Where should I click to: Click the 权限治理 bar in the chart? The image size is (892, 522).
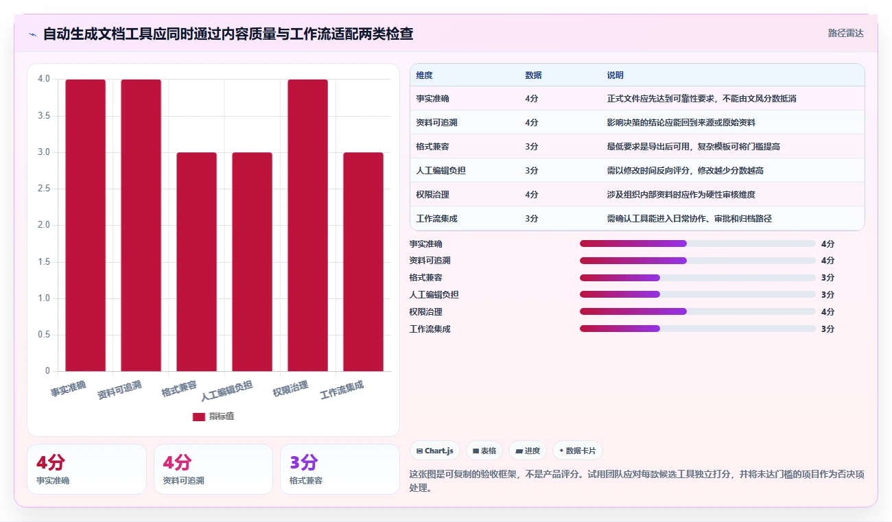pyautogui.click(x=308, y=225)
